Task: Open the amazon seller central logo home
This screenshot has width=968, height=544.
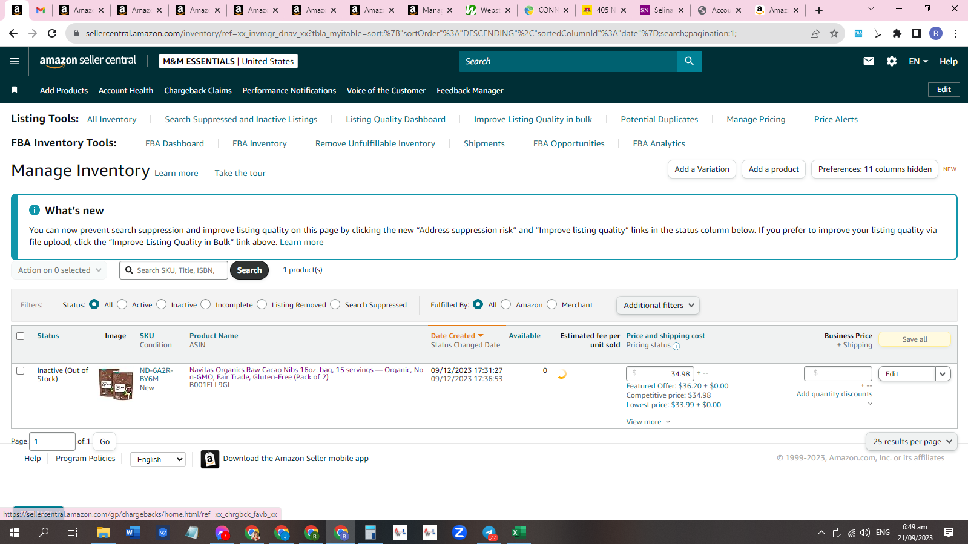Action: point(88,61)
